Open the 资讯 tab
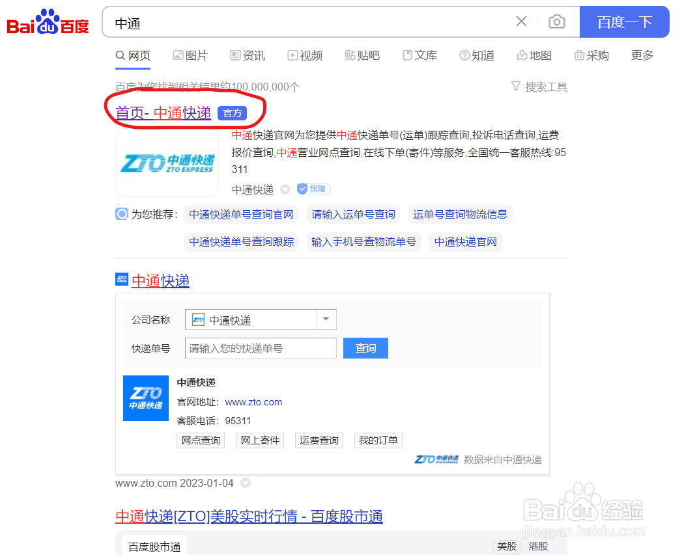This screenshot has height=555, width=682. pyautogui.click(x=248, y=56)
